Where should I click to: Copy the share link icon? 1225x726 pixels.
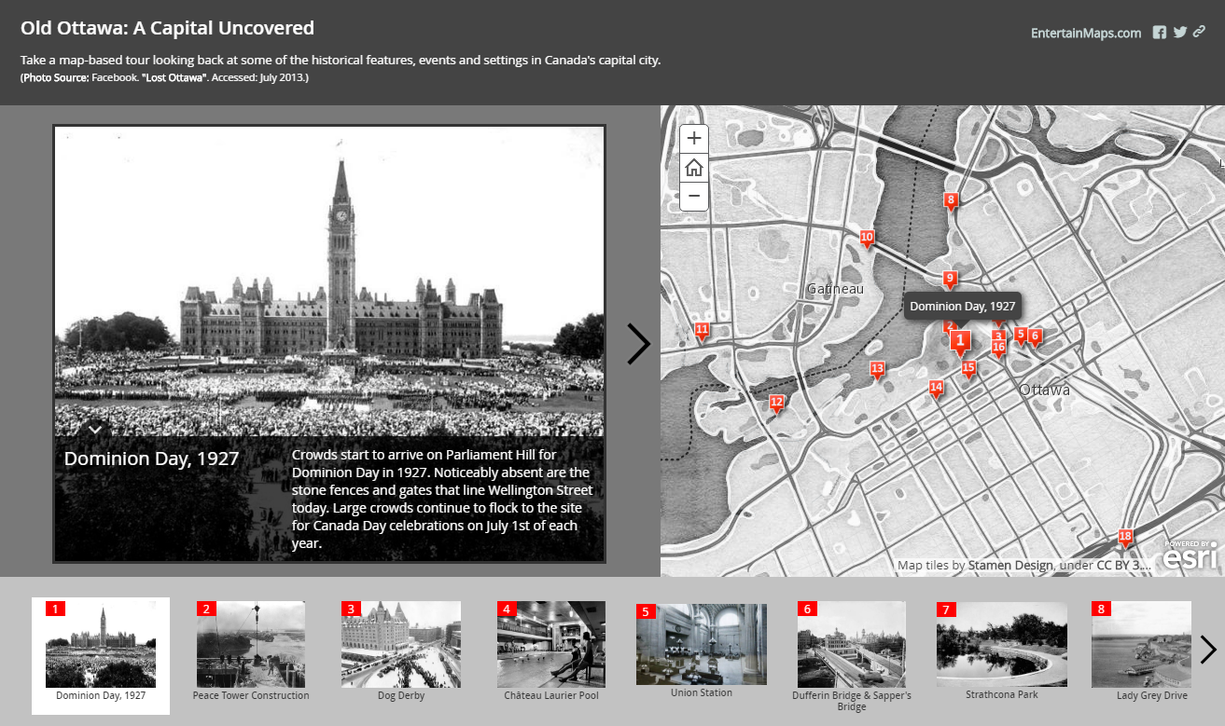(x=1200, y=33)
